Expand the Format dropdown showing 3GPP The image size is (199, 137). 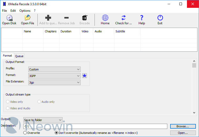click(54, 76)
